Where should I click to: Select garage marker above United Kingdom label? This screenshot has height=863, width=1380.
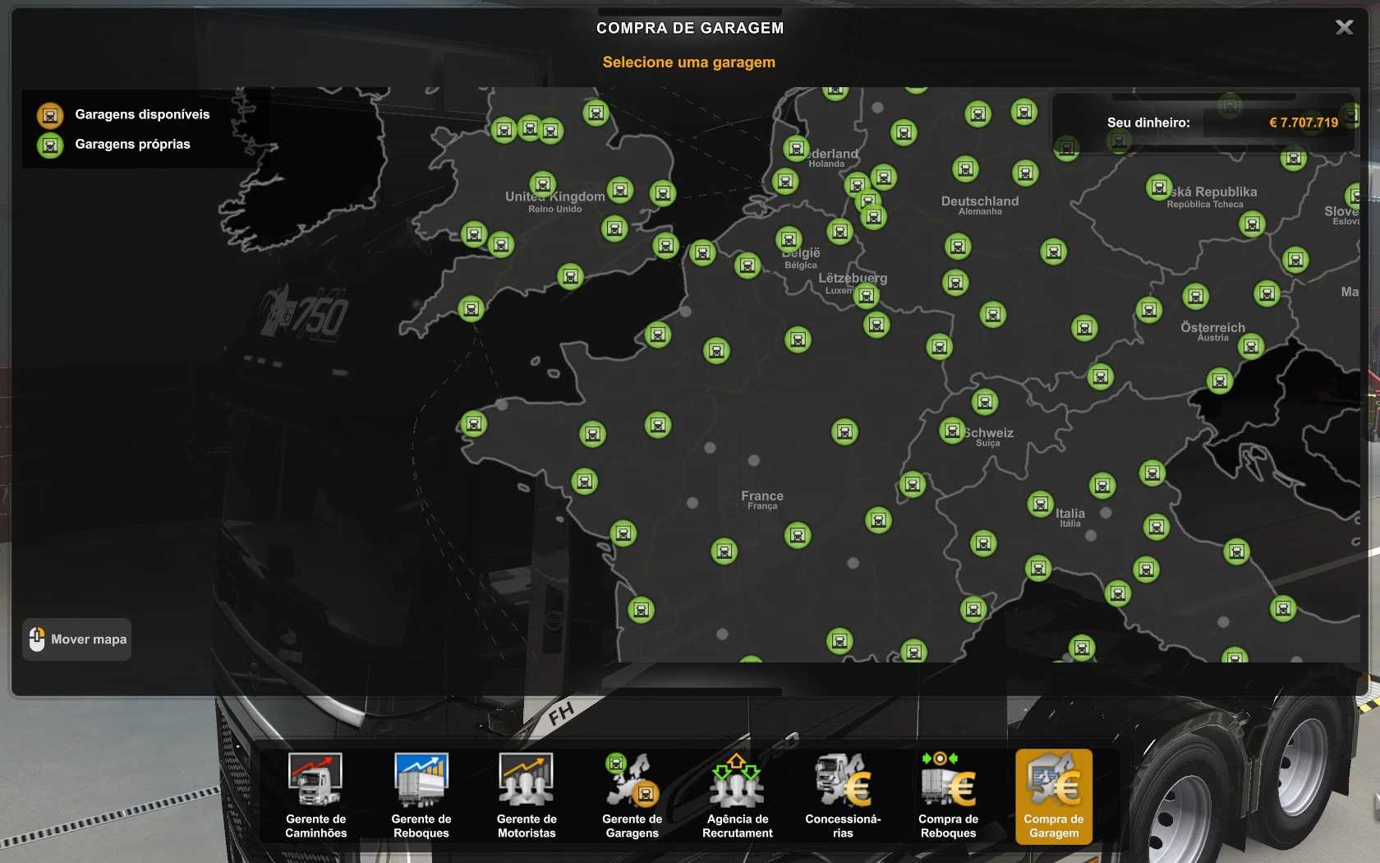pyautogui.click(x=542, y=183)
